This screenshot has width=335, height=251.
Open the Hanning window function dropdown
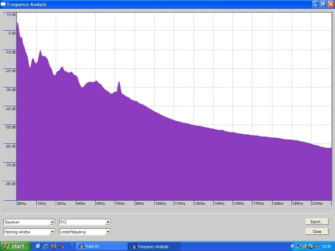click(29, 232)
